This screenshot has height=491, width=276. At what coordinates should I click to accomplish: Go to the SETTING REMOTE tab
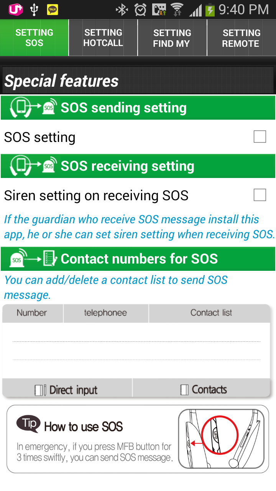coord(242,38)
